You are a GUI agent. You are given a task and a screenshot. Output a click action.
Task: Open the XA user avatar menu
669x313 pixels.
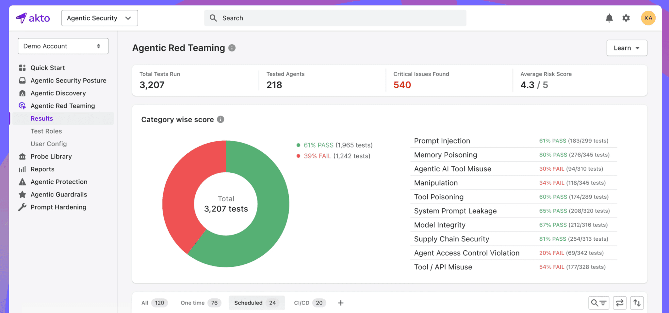[x=648, y=18]
